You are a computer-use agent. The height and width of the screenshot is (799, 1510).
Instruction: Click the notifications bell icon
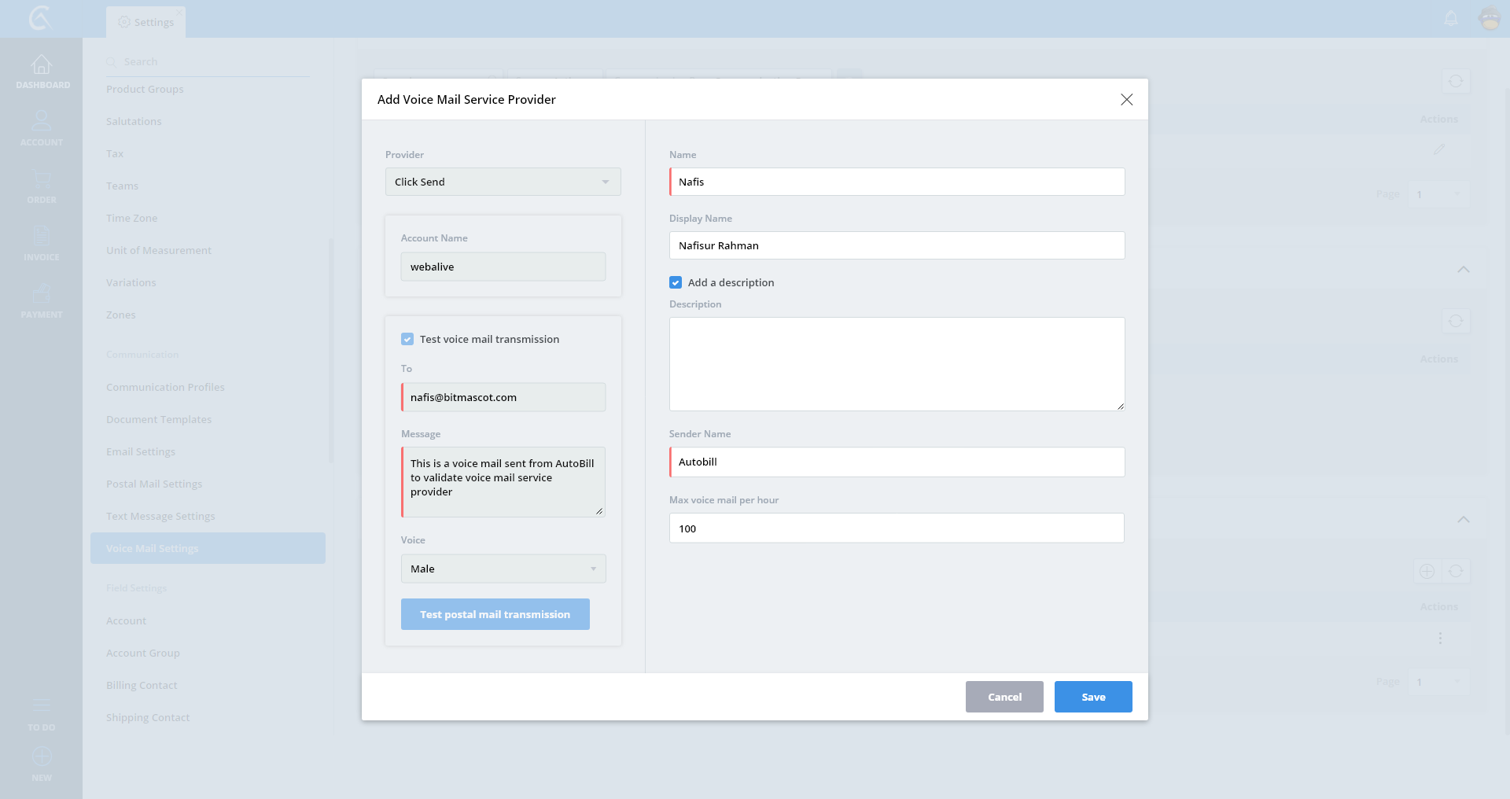tap(1451, 18)
